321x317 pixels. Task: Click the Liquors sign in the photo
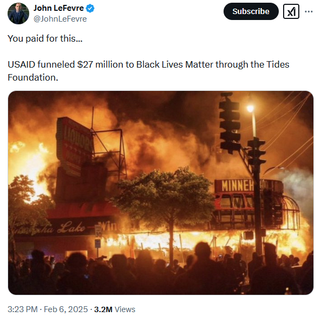pos(75,143)
